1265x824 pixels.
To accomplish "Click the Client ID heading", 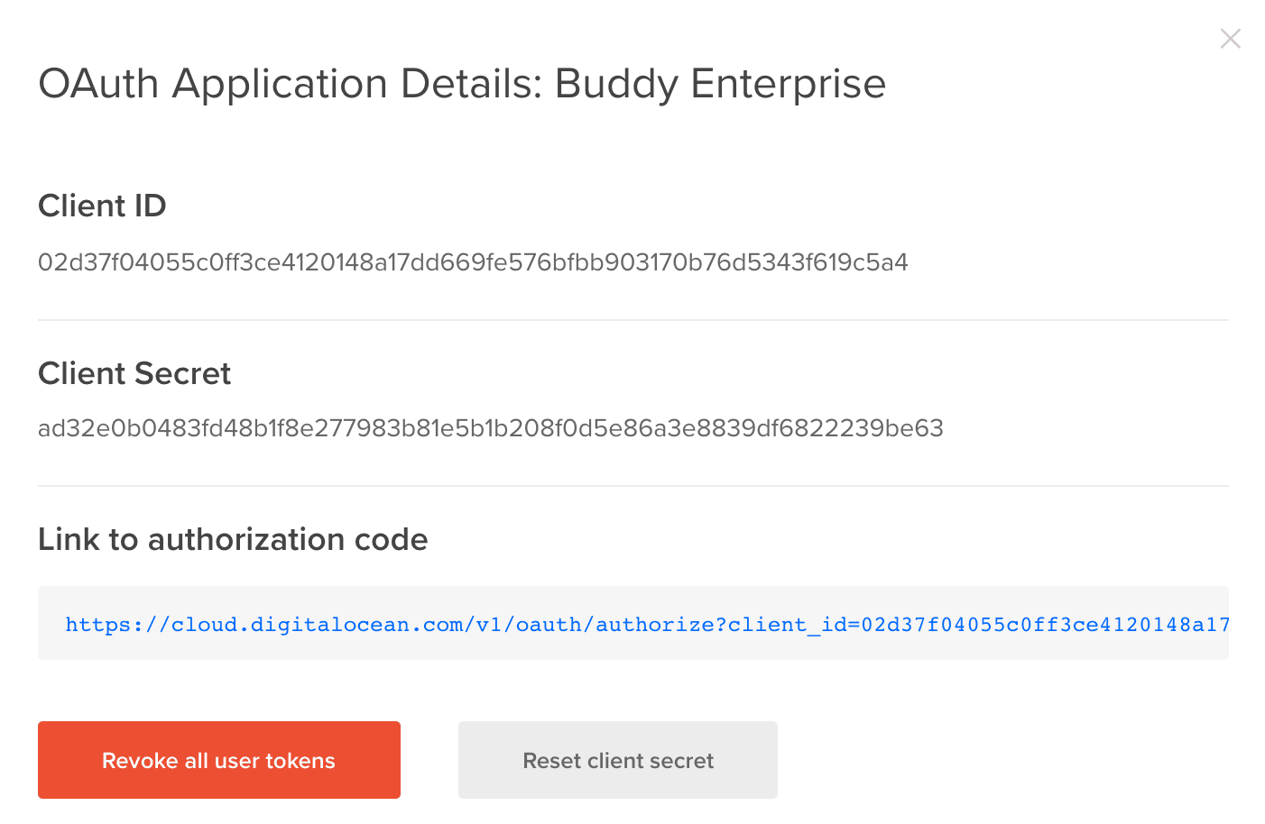I will coord(102,206).
